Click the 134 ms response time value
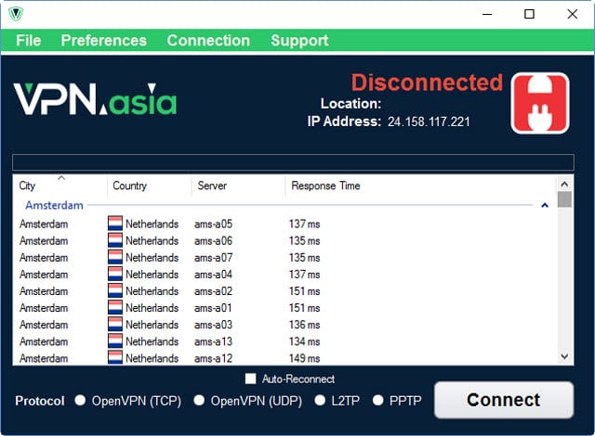This screenshot has height=436, width=595. pos(304,341)
